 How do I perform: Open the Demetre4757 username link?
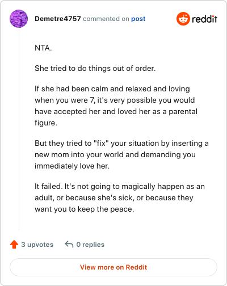pos(58,19)
